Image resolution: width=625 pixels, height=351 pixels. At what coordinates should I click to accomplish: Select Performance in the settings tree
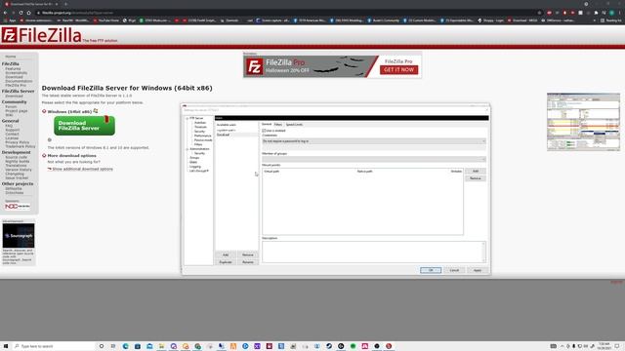click(x=202, y=136)
